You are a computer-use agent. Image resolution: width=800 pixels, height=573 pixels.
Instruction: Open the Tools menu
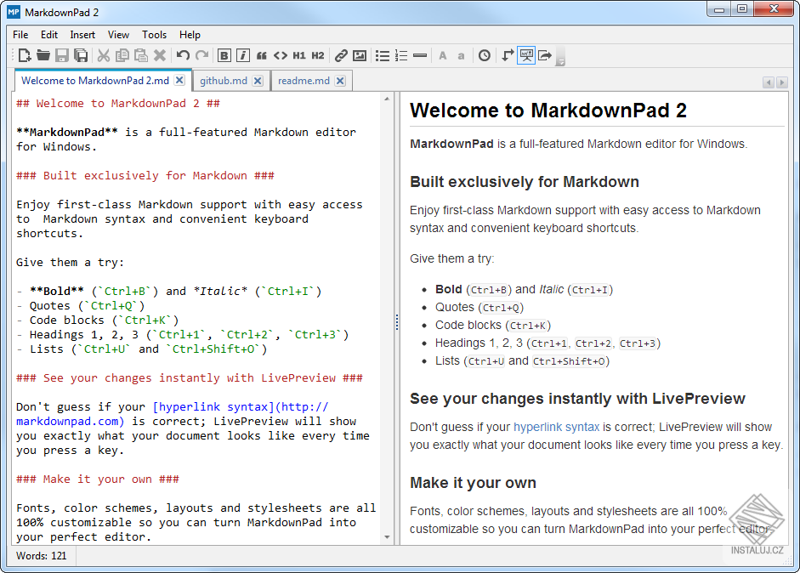[x=154, y=35]
